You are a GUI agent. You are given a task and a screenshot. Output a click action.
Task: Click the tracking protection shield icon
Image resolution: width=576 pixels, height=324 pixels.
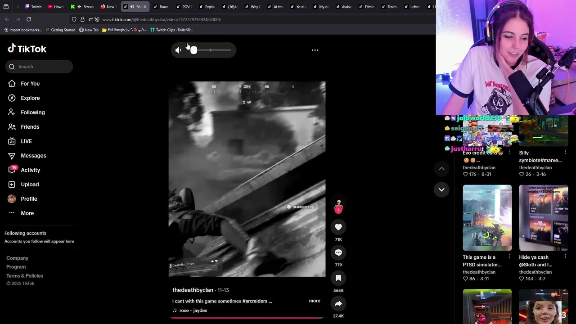tap(74, 19)
